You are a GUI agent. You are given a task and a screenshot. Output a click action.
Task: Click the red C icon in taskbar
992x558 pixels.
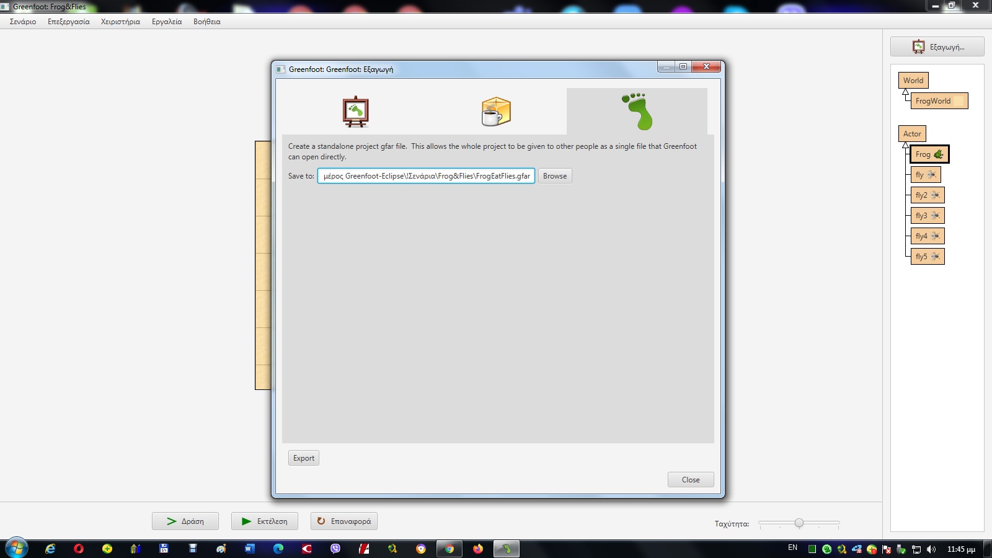(x=307, y=549)
